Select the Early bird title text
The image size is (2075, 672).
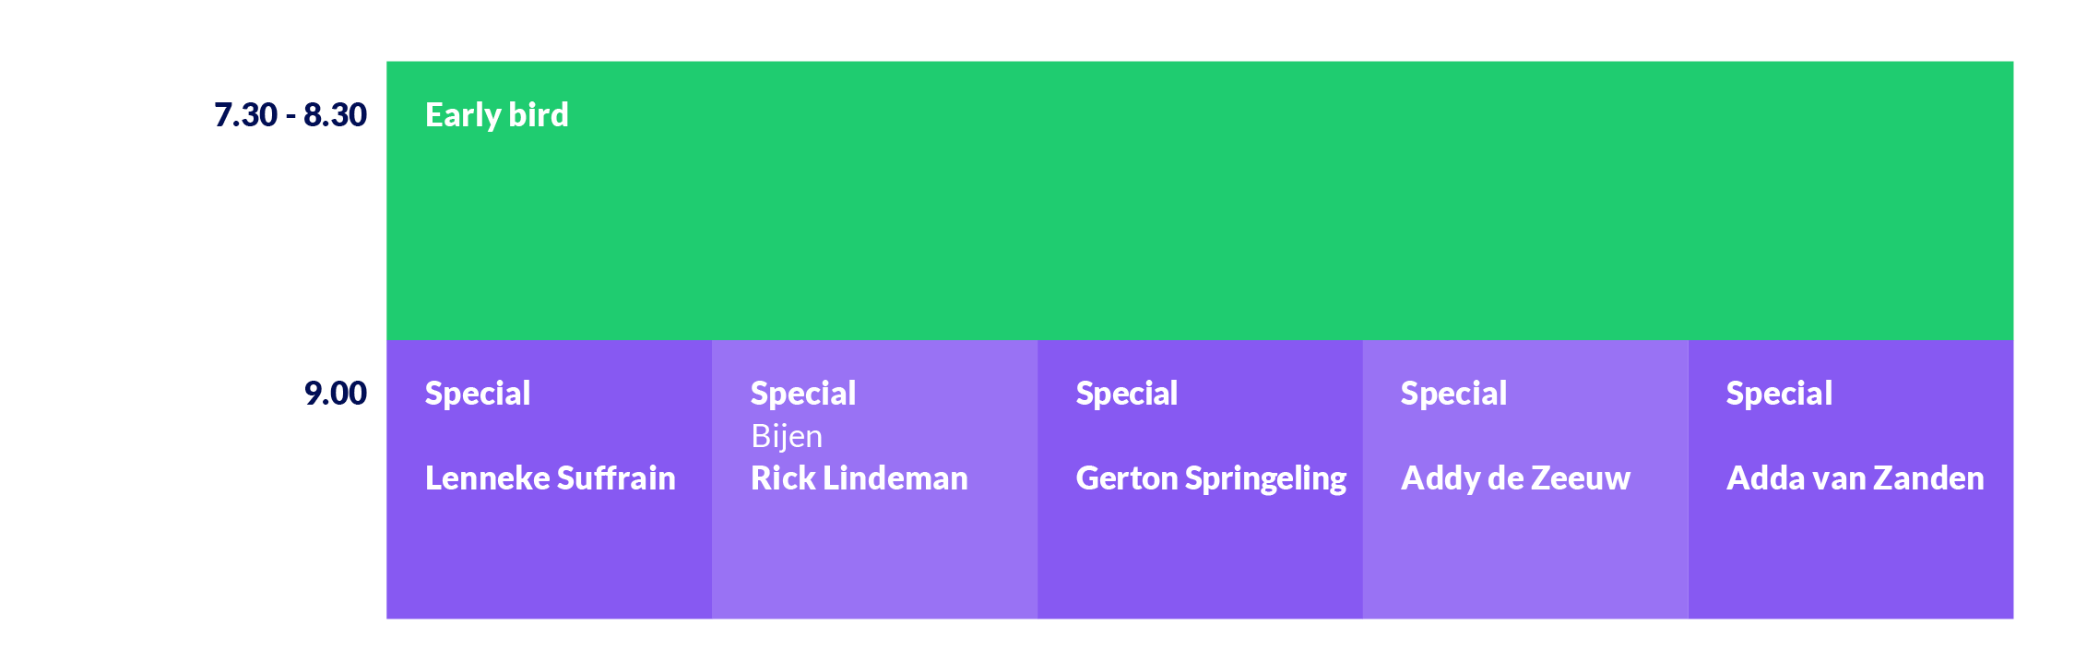[x=496, y=115]
